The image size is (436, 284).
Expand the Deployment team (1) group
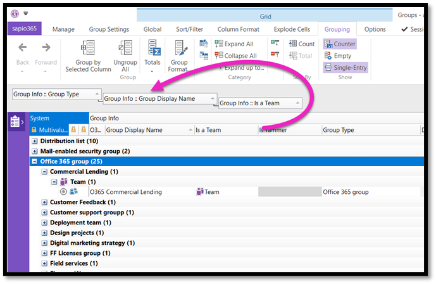pyautogui.click(x=44, y=223)
